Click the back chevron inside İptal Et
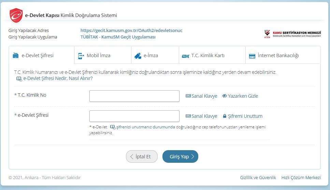Viewport: 330px width, 190px height. (x=132, y=157)
